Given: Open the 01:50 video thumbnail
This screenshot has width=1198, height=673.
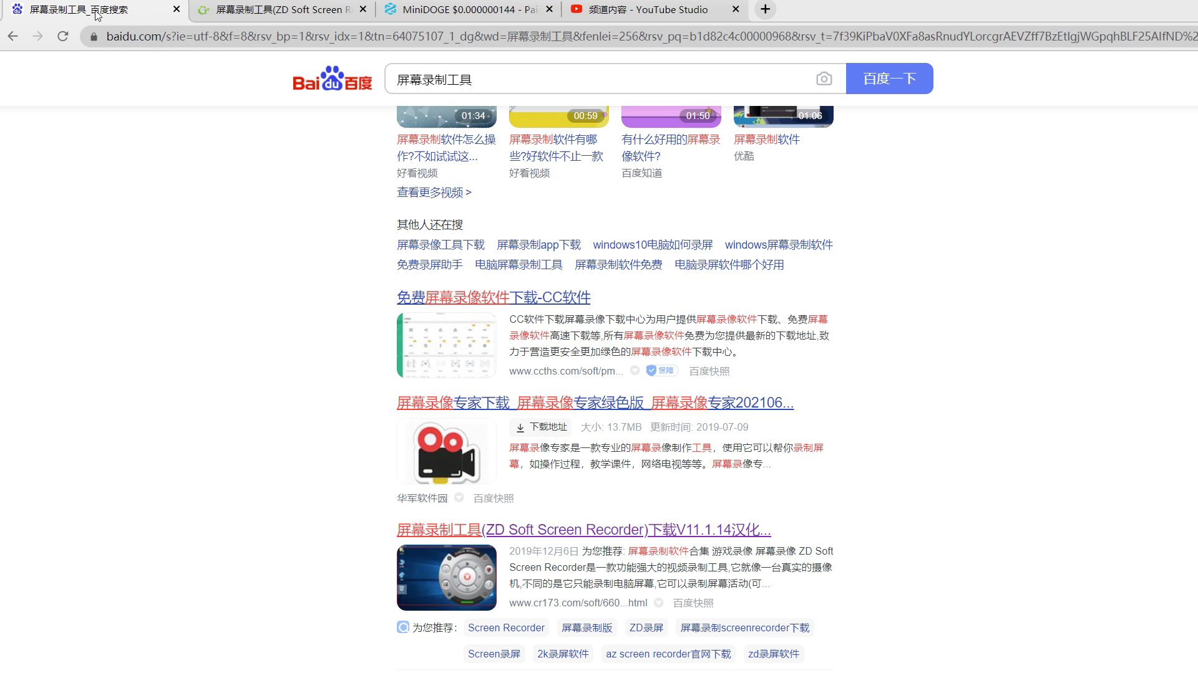Looking at the screenshot, I should click(671, 117).
